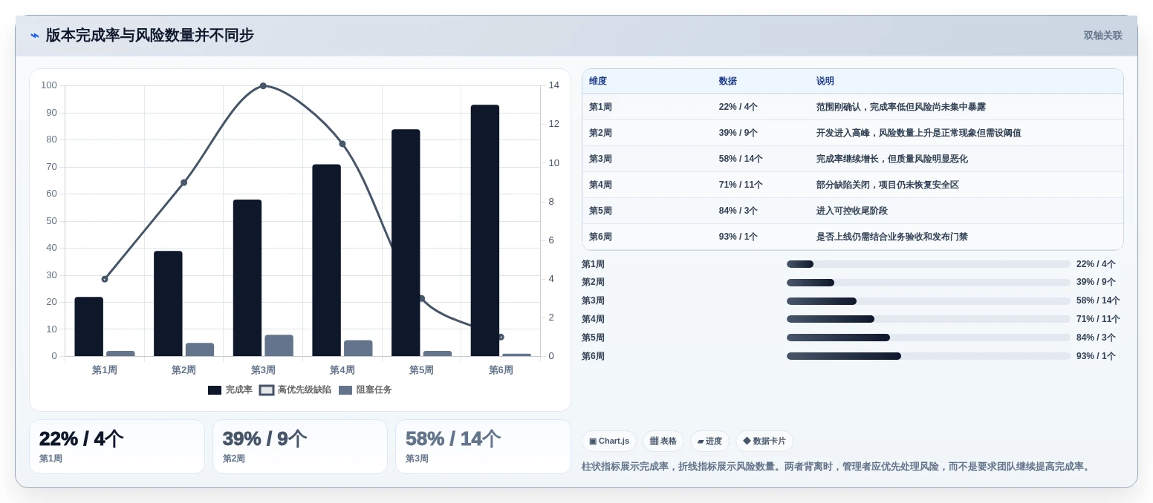Viewport: 1153px width, 503px height.
Task: Click the 第6周 tall completion bar
Action: point(485,231)
